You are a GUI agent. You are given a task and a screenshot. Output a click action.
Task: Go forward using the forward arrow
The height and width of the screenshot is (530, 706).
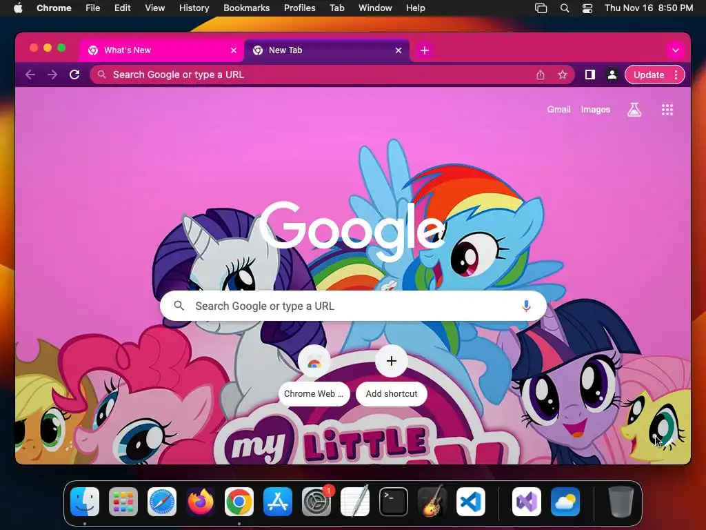[x=52, y=75]
